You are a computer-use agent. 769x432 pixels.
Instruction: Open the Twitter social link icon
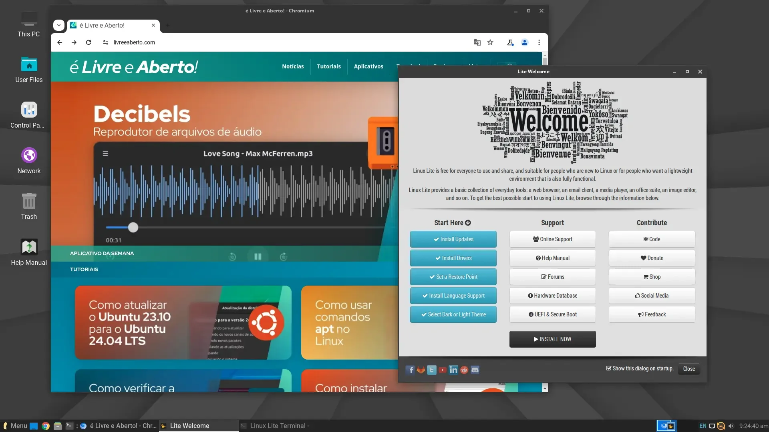pyautogui.click(x=431, y=370)
